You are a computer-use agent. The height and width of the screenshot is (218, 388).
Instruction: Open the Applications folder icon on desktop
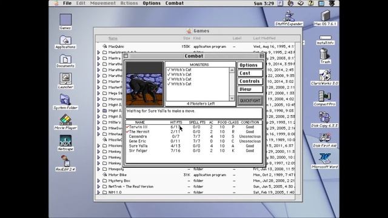[65, 41]
